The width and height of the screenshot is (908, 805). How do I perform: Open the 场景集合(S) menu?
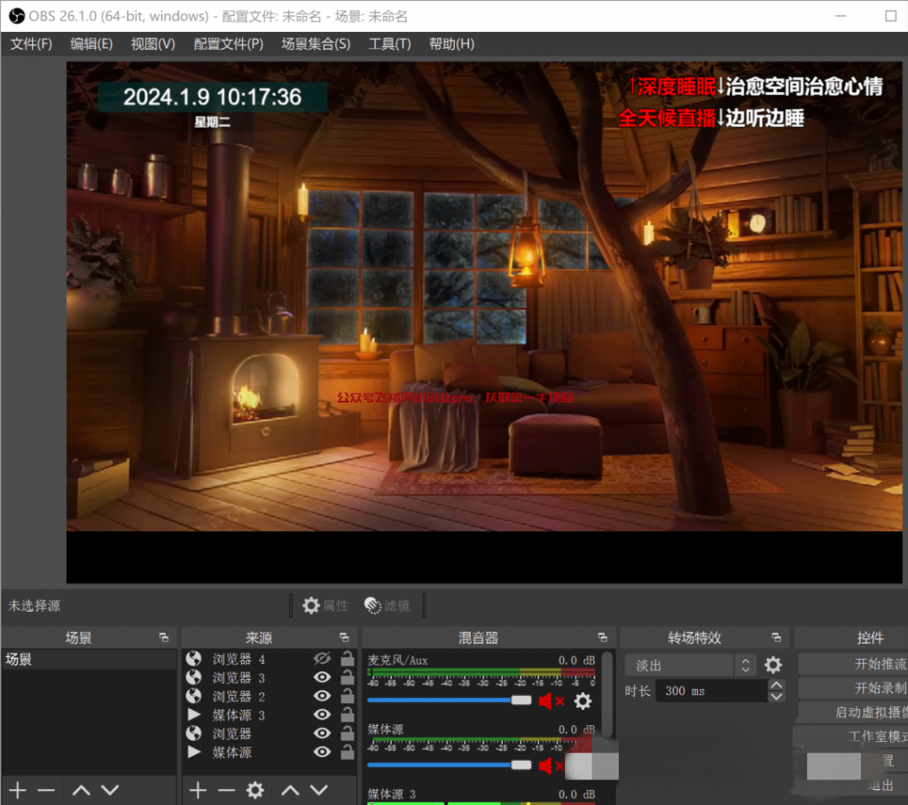tap(316, 43)
